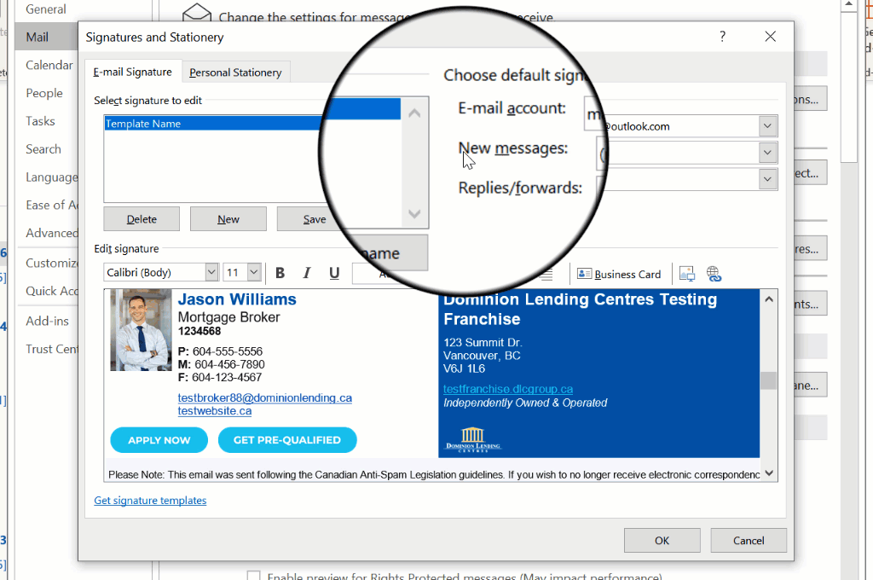Open the font size dropdown showing 11
This screenshot has width=873, height=580.
pyautogui.click(x=254, y=272)
